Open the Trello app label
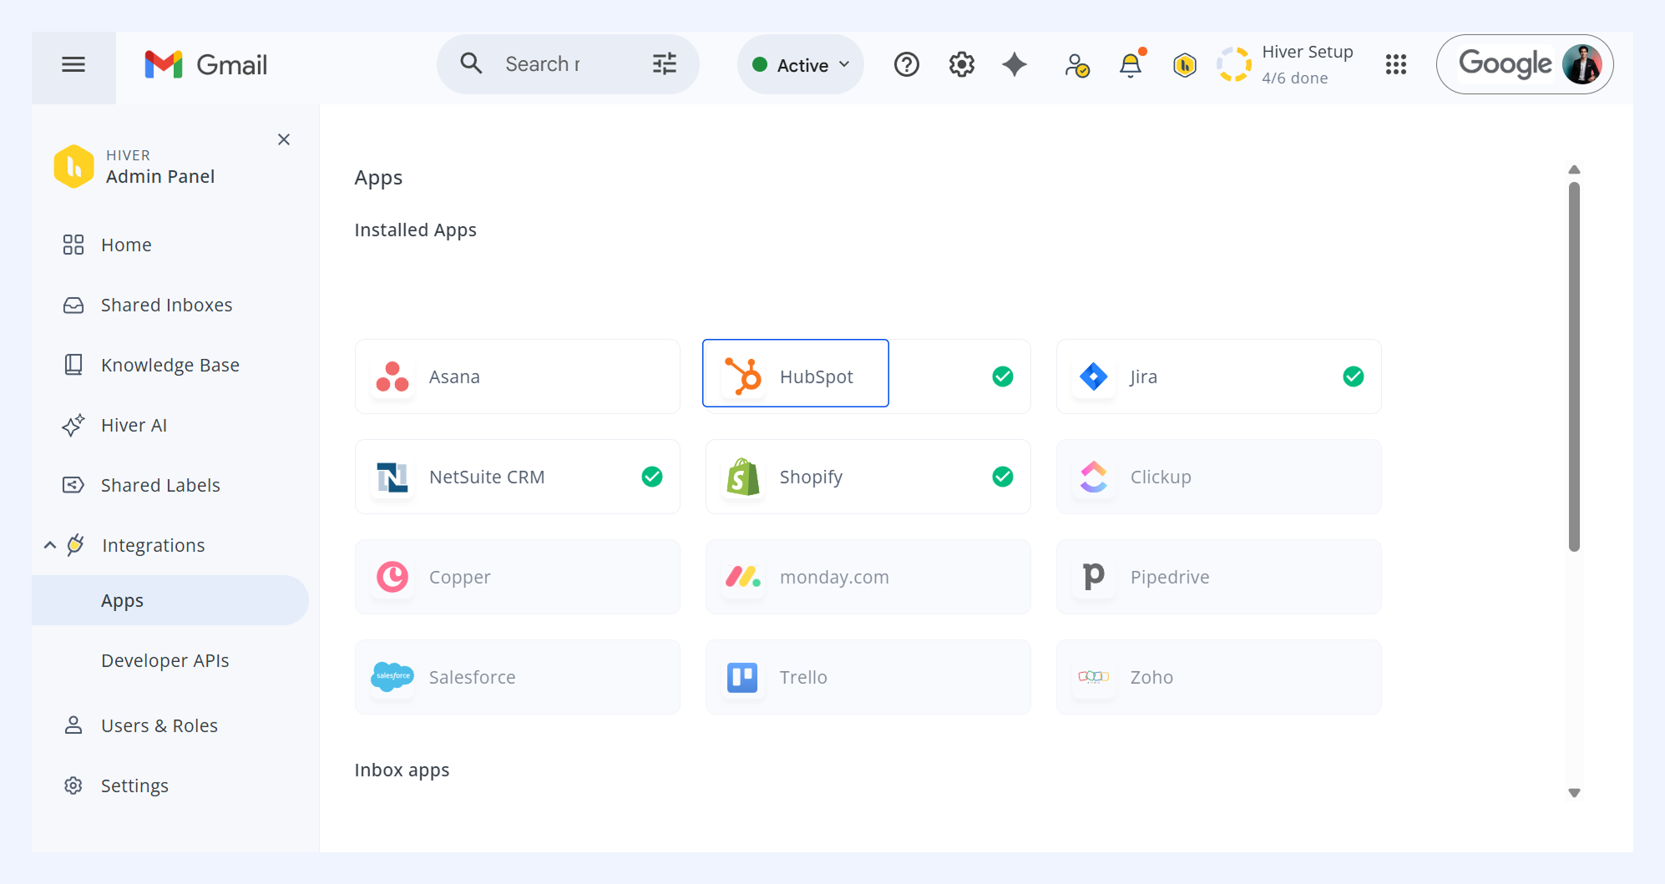Screen dimensions: 1665x884 click(x=803, y=677)
